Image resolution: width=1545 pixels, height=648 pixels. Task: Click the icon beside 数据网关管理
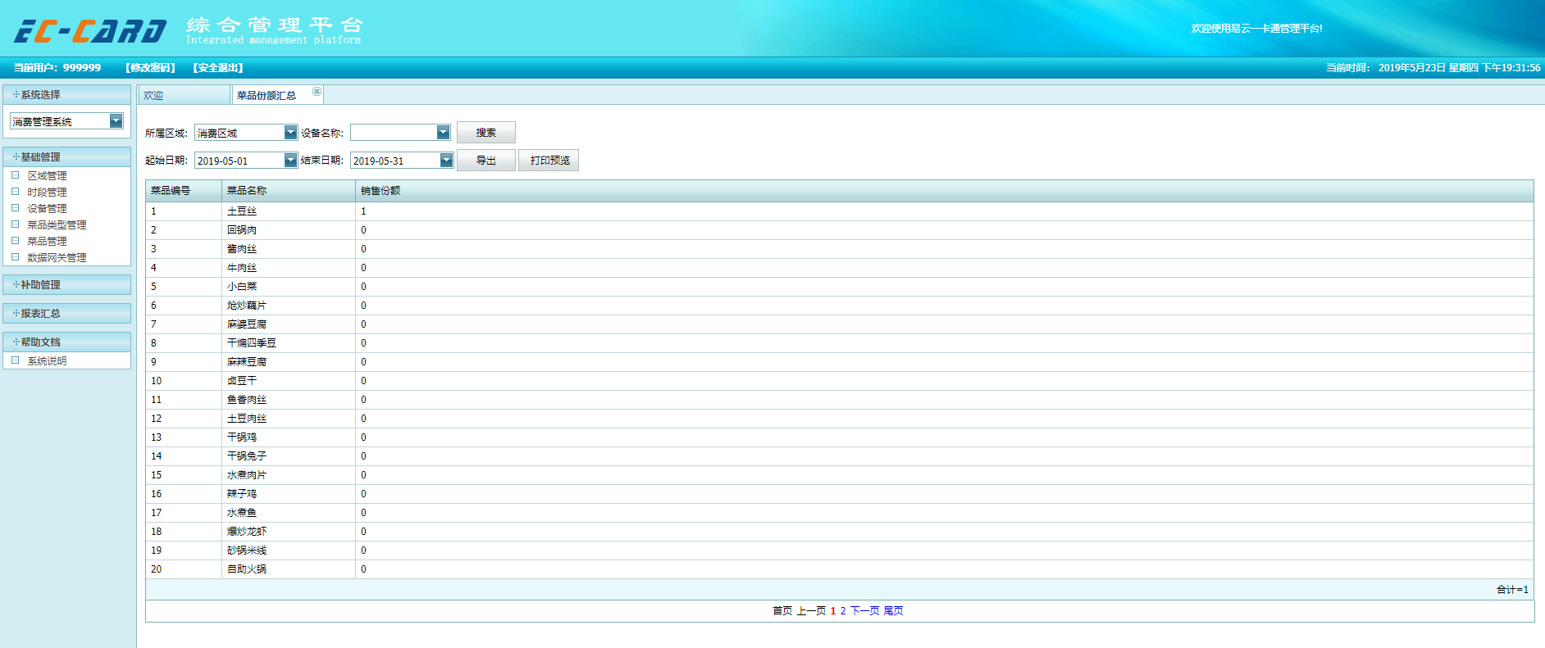pyautogui.click(x=15, y=257)
